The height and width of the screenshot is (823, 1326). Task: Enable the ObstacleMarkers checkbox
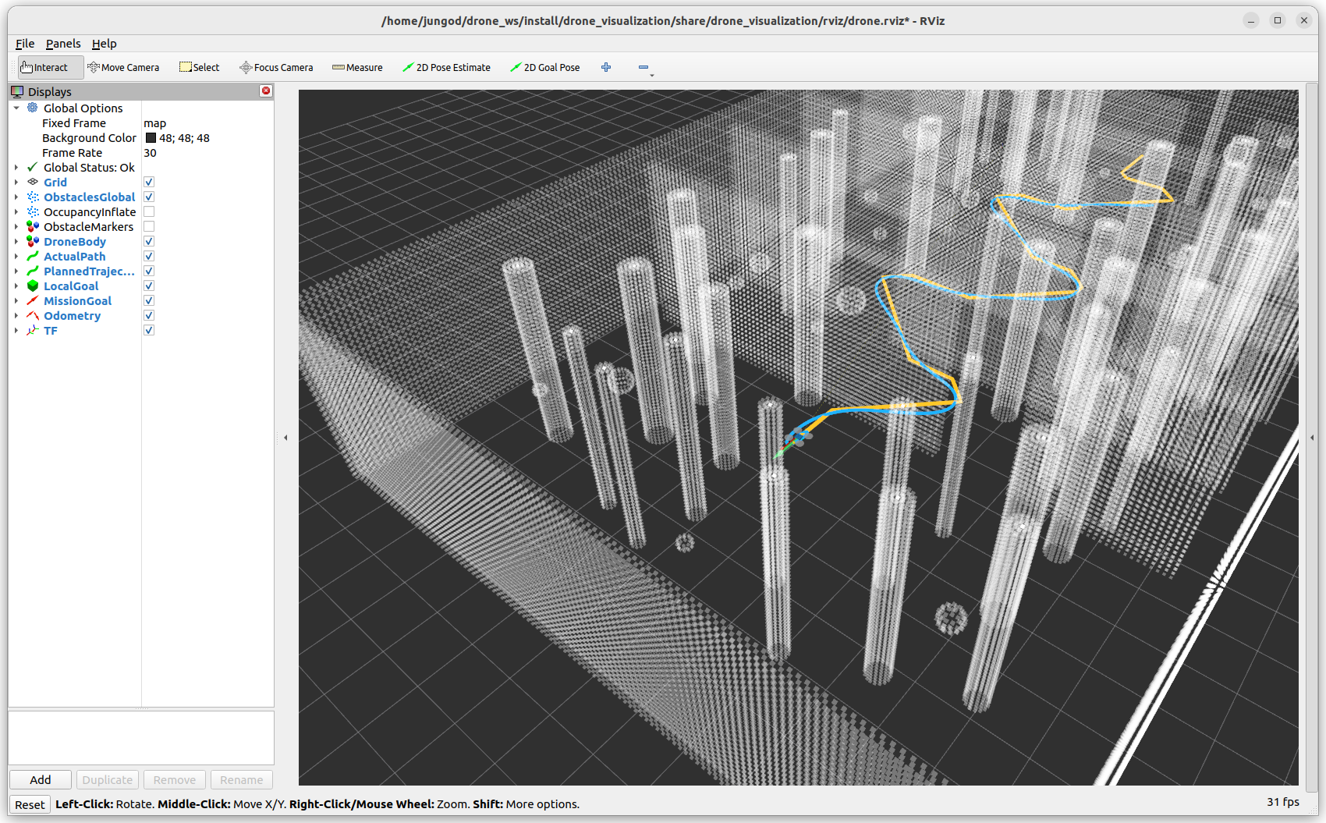coord(149,226)
